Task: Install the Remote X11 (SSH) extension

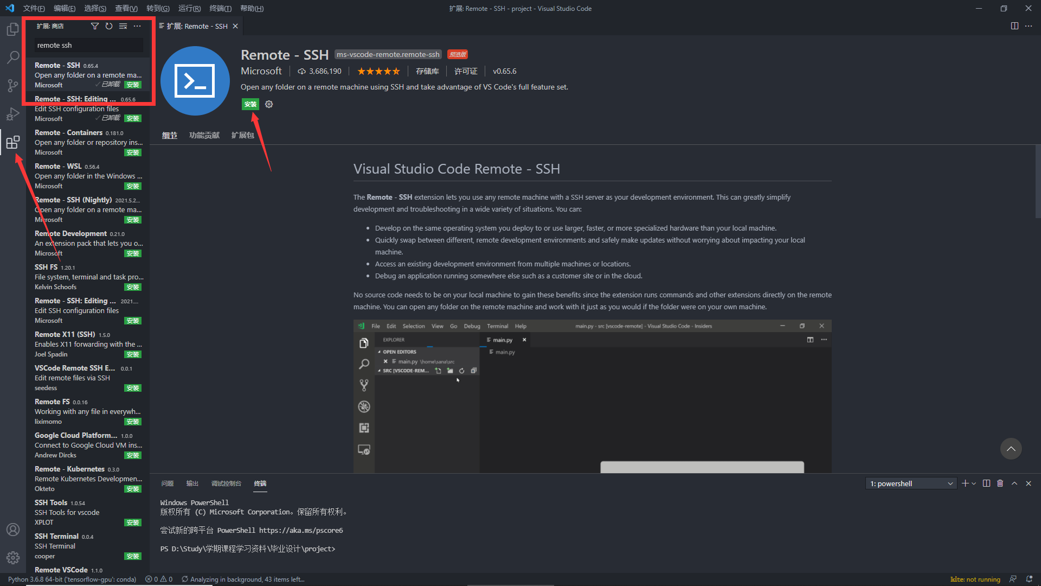Action: (x=133, y=354)
